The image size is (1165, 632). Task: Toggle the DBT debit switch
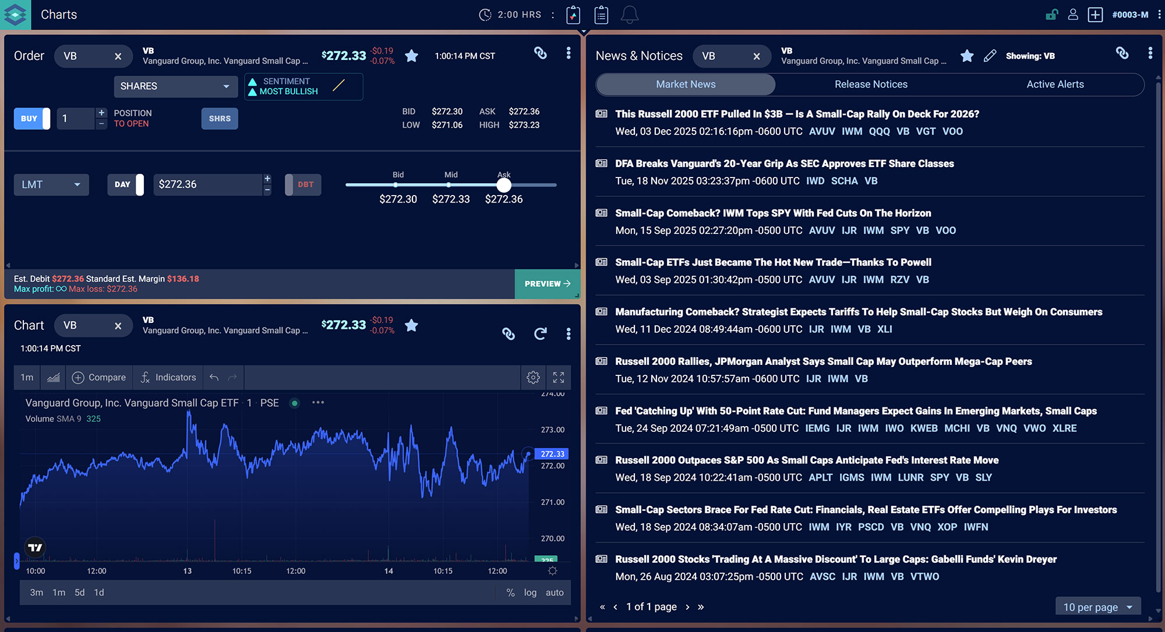point(302,184)
